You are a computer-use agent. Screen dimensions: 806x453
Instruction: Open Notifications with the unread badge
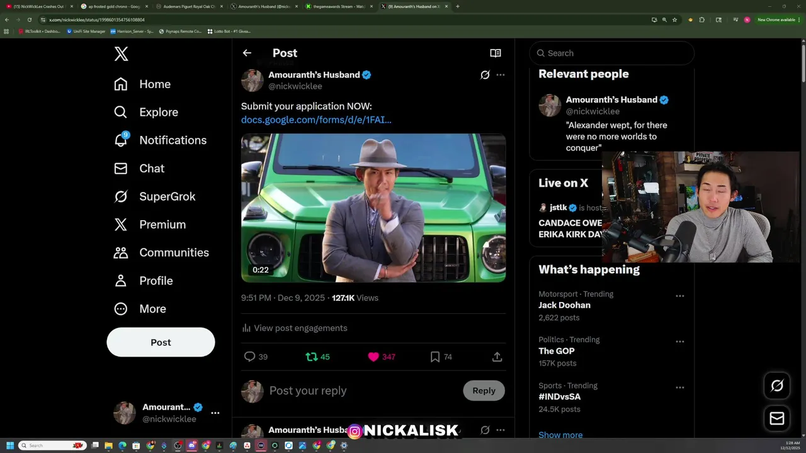pos(160,140)
